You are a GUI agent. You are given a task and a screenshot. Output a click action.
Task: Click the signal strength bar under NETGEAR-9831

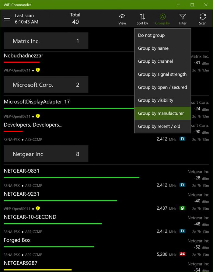coord(71,177)
